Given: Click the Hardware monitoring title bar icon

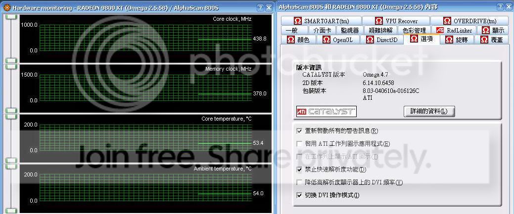Looking at the screenshot, I should [x=4, y=8].
